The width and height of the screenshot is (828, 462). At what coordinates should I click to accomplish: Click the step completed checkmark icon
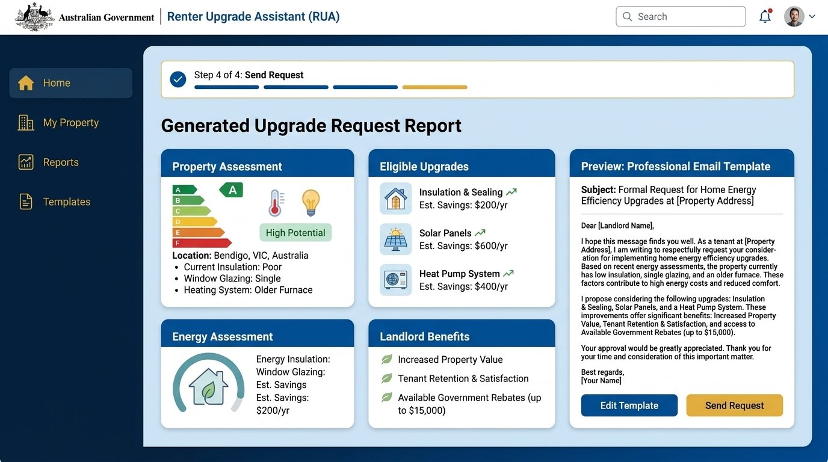pos(178,79)
